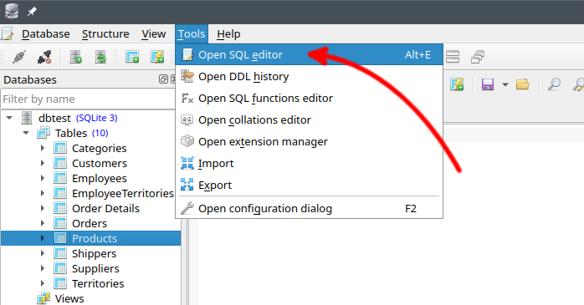This screenshot has width=584, height=305.
Task: Click the create new table icon
Action: pos(132,57)
